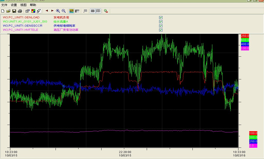The image size is (264, 159).
Task: Select tag W3.UNIT1.A1_G101_XJ01_SIG
Action: coord(25,21)
